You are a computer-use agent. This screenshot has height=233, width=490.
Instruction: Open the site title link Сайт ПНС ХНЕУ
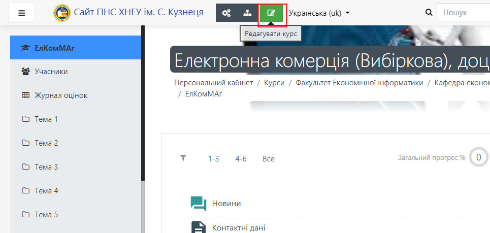(x=139, y=13)
